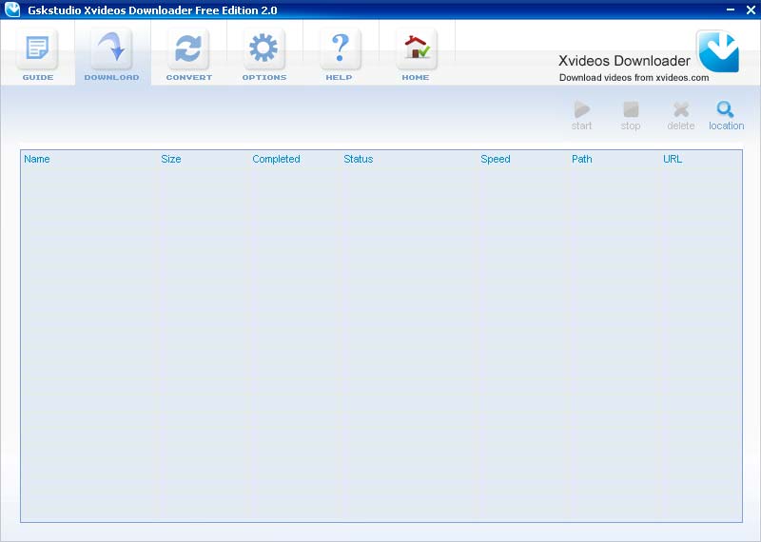Minimize the downloader window
Viewport: 761px width, 542px height.
click(731, 10)
